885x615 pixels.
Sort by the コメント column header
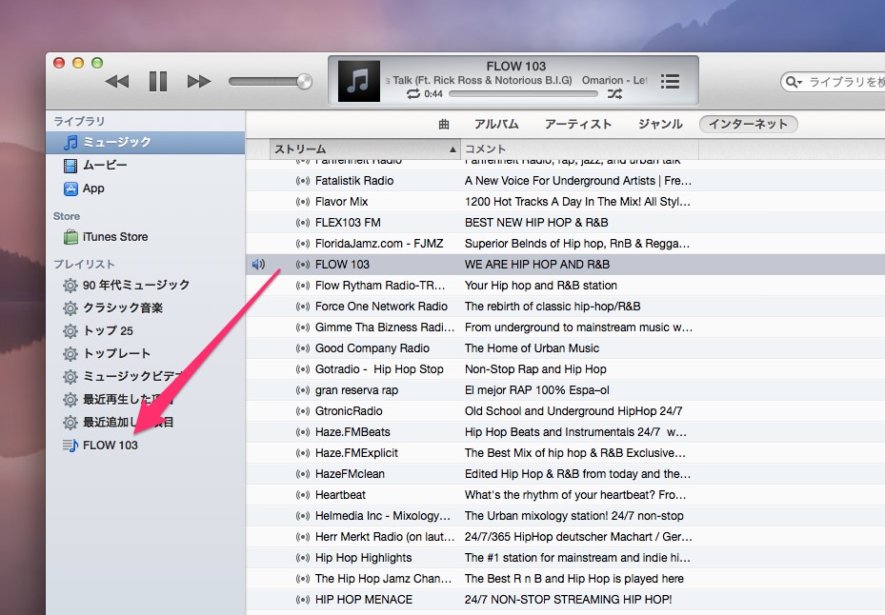click(x=579, y=149)
